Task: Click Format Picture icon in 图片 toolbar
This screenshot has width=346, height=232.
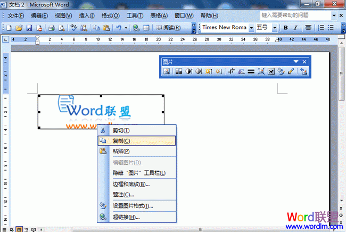Action: pyautogui.click(x=281, y=71)
